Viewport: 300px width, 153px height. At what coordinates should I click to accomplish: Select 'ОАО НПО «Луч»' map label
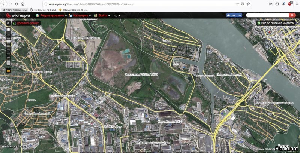(x=112, y=126)
